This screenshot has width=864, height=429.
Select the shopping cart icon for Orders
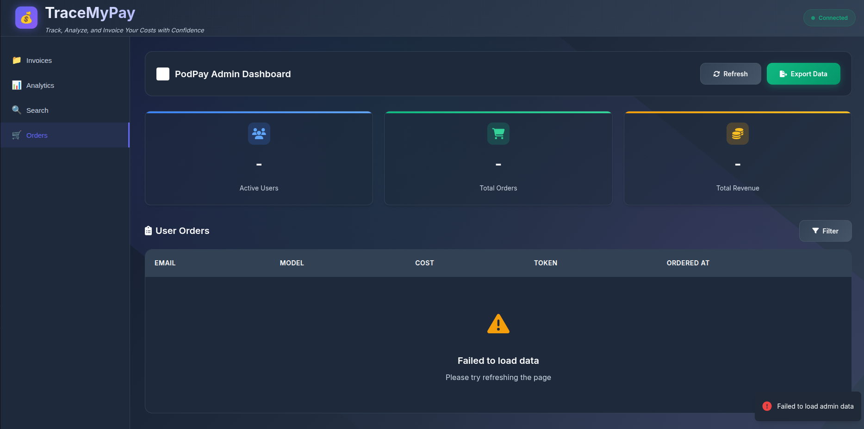click(16, 135)
